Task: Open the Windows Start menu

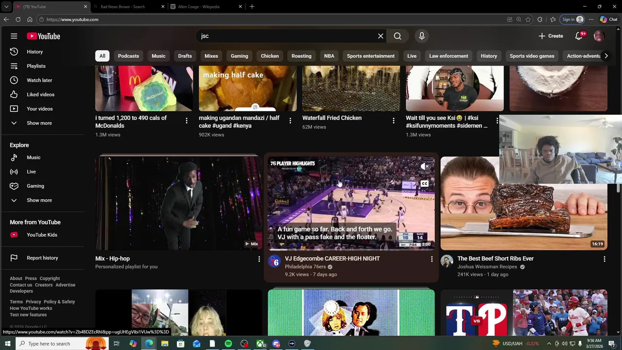Action: [x=7, y=344]
